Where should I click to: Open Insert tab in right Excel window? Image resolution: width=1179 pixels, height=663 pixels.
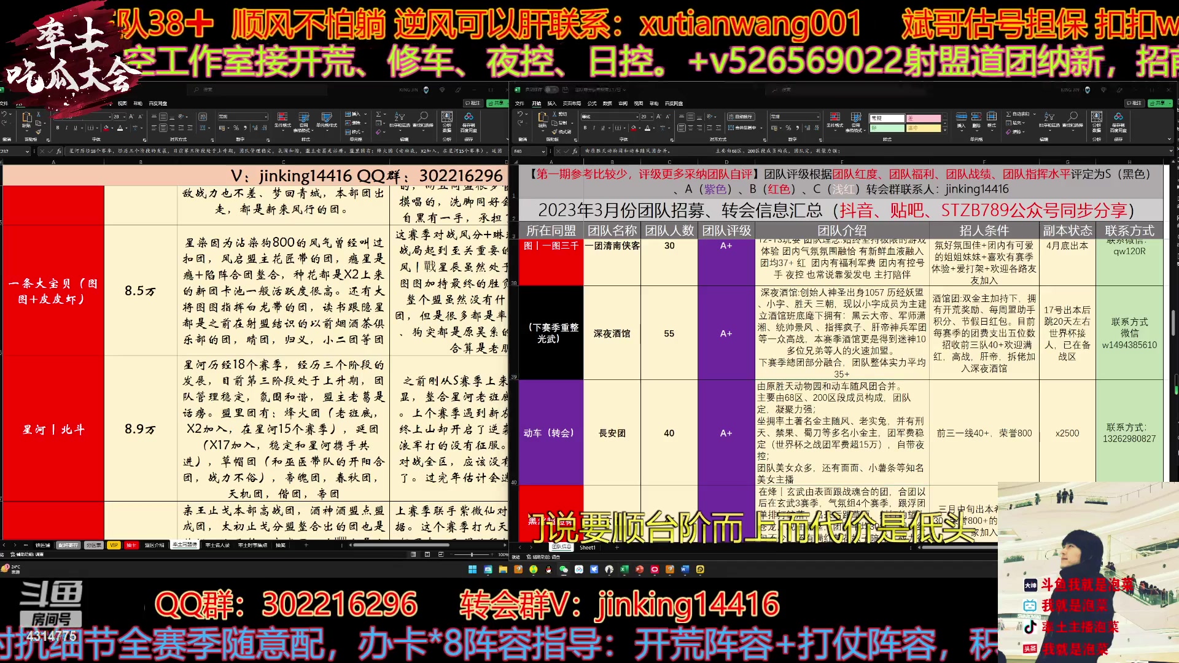point(551,103)
